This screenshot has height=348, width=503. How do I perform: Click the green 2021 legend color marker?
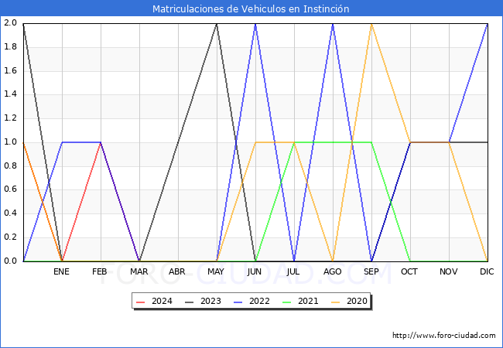(x=287, y=302)
